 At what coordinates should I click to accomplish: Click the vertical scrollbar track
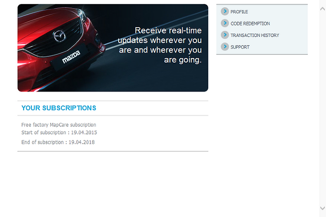[x=322, y=108]
